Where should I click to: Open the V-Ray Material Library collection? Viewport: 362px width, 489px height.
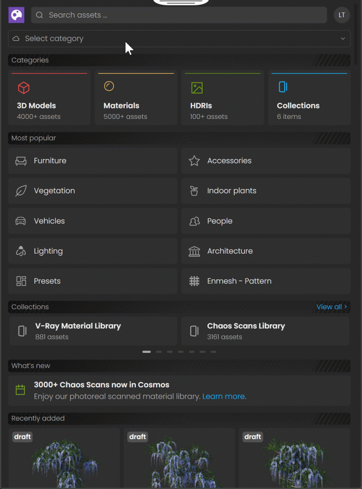pyautogui.click(x=93, y=331)
